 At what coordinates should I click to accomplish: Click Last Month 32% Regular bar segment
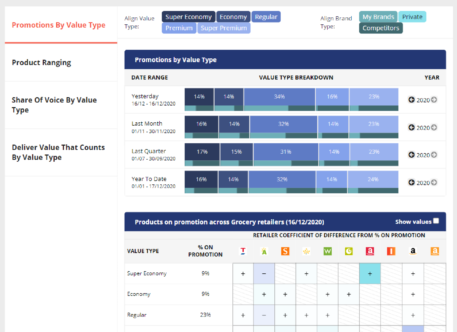tap(284, 124)
